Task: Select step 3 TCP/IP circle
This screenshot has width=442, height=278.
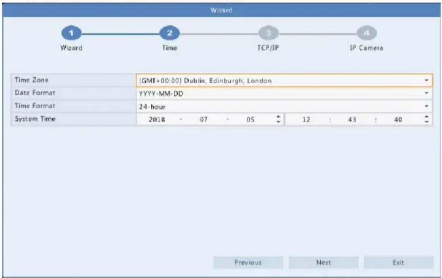Action: pos(268,33)
